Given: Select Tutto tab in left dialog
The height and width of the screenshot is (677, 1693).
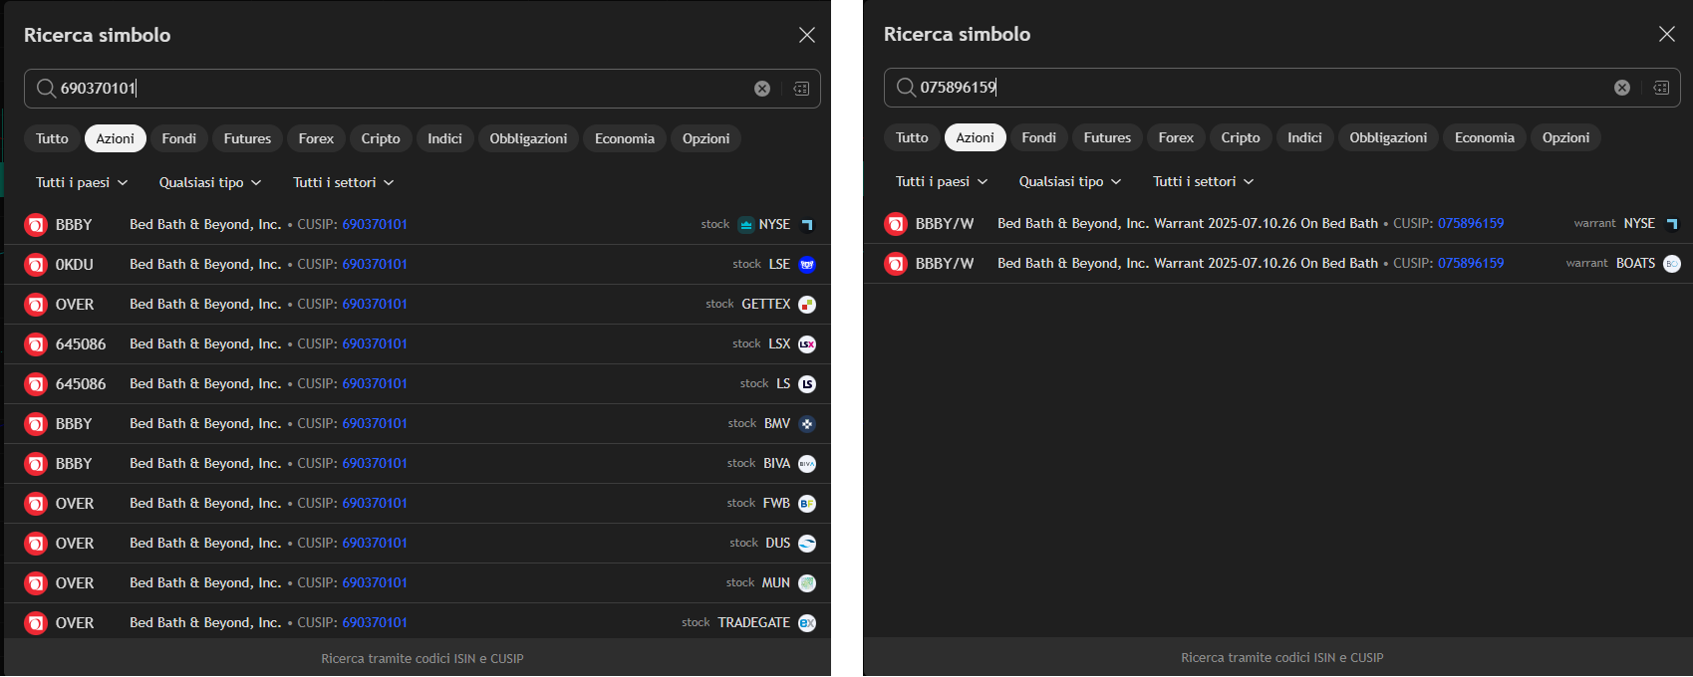Looking at the screenshot, I should pyautogui.click(x=52, y=138).
